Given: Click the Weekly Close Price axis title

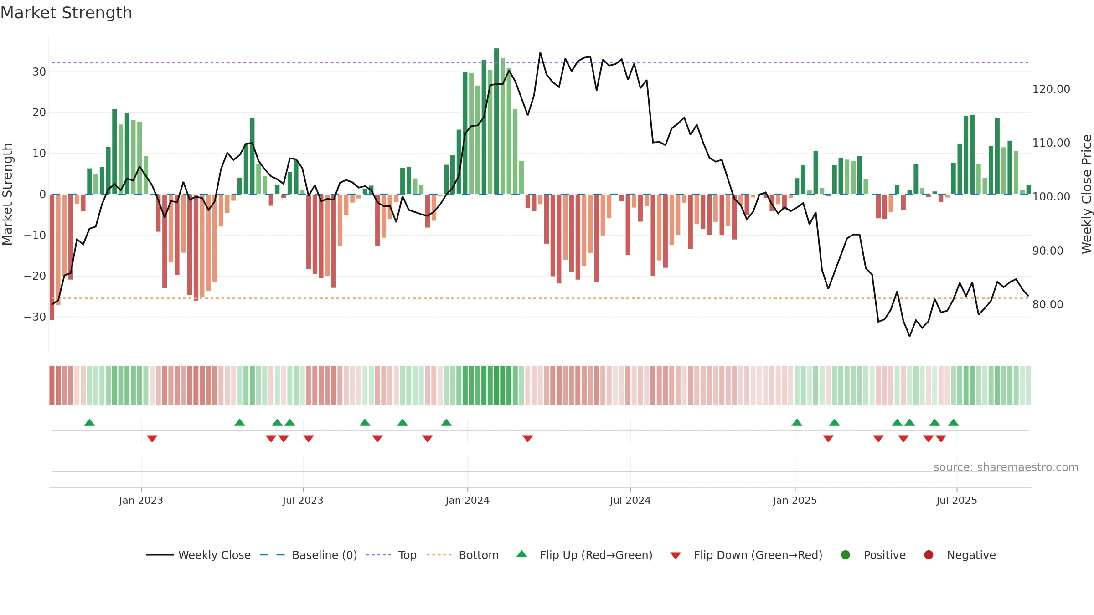Looking at the screenshot, I should click(1087, 194).
